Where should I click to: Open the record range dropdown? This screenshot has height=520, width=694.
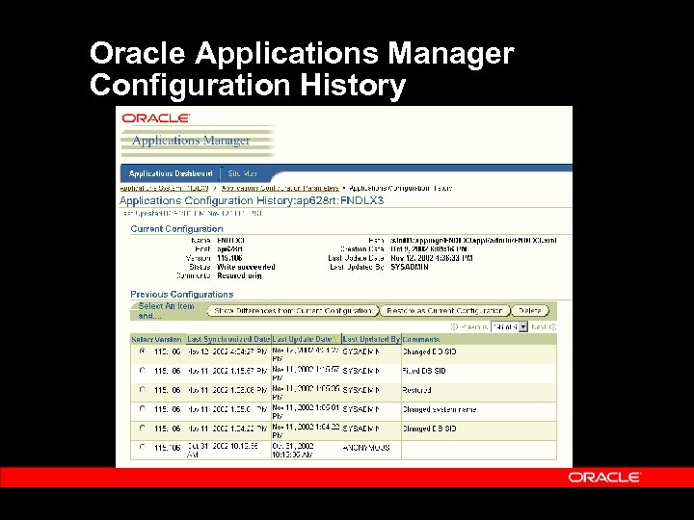[510, 326]
